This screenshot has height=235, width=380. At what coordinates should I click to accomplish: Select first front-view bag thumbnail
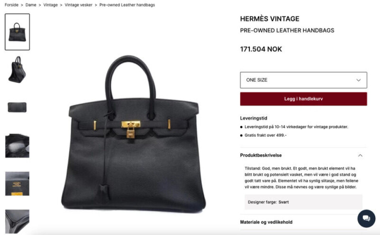coord(17,32)
